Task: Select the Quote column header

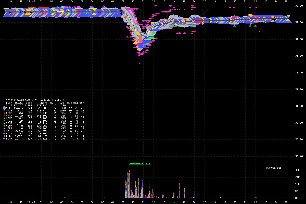Action: (x=19, y=103)
